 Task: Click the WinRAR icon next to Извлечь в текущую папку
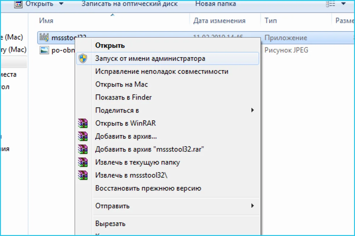tap(83, 162)
